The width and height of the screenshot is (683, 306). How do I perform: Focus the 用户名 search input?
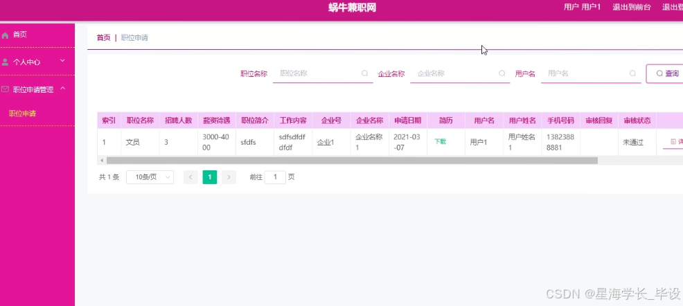pos(591,73)
